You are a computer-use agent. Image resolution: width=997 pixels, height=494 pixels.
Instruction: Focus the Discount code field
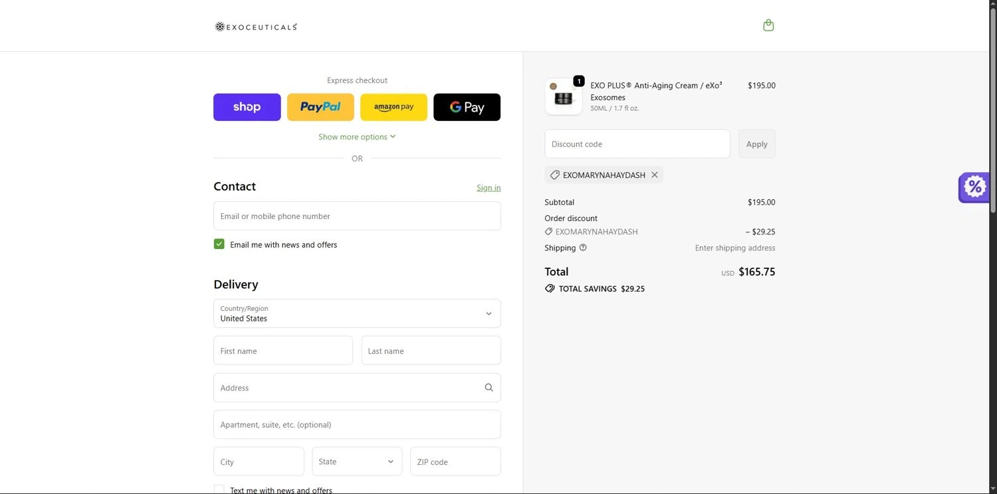coord(637,144)
